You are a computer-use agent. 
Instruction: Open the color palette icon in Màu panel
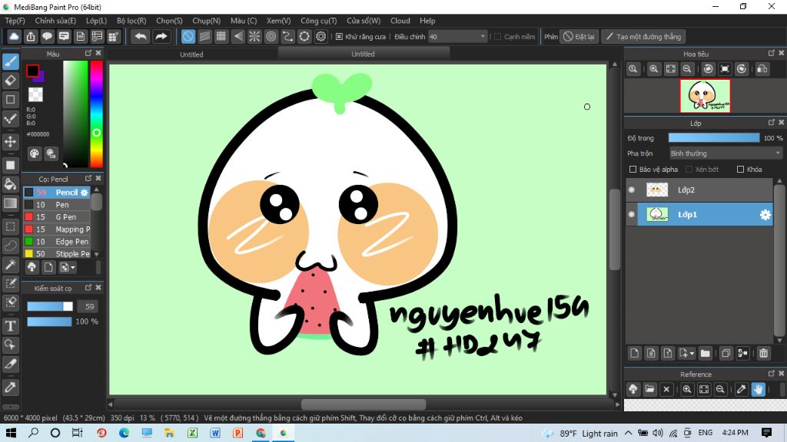point(34,153)
